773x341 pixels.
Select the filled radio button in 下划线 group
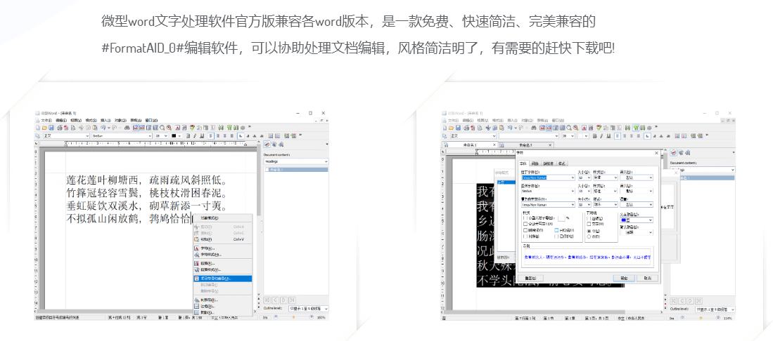589,231
